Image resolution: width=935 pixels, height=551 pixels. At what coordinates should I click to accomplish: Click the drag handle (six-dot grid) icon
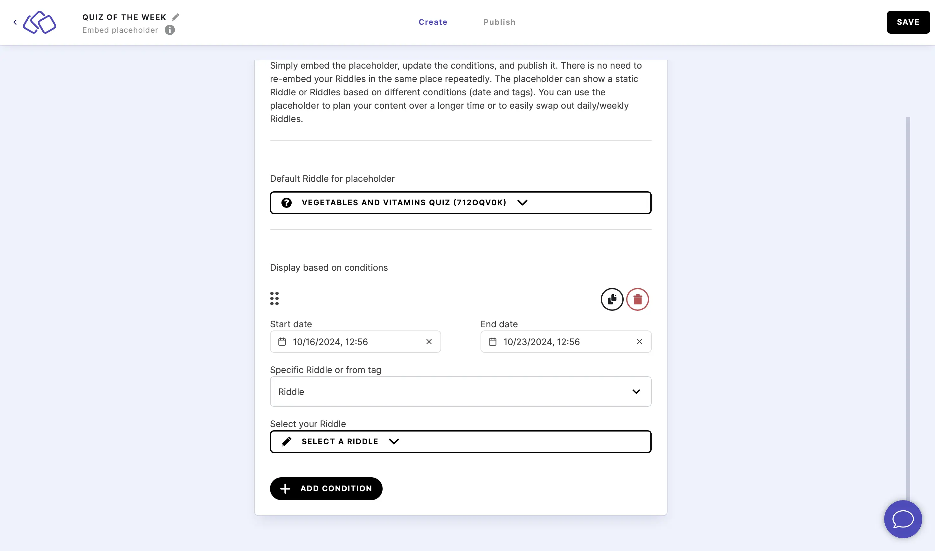pyautogui.click(x=274, y=298)
